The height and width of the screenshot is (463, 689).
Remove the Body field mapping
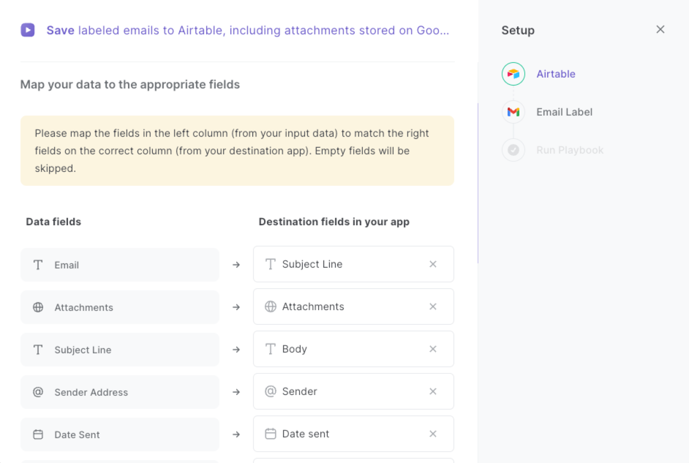click(433, 349)
